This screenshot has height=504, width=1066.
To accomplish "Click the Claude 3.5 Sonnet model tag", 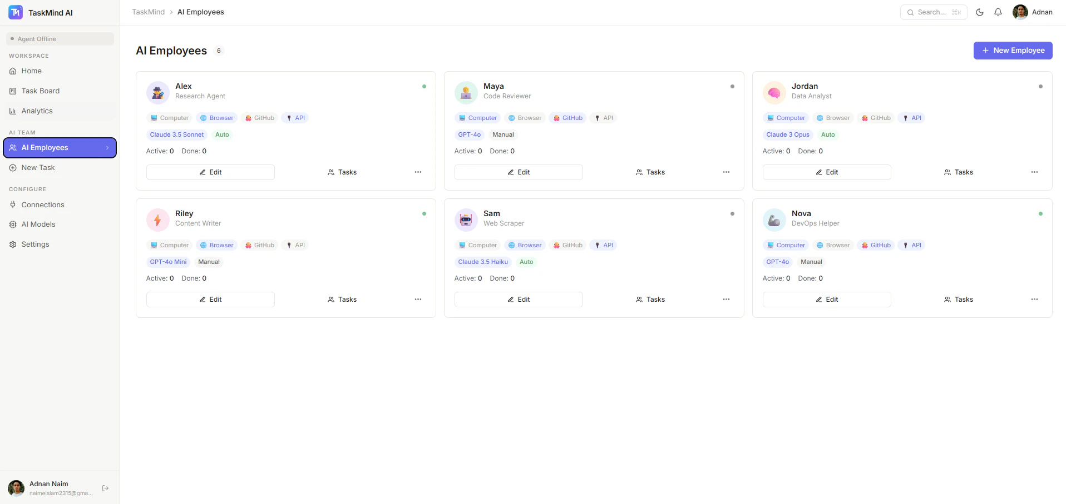I will click(177, 134).
